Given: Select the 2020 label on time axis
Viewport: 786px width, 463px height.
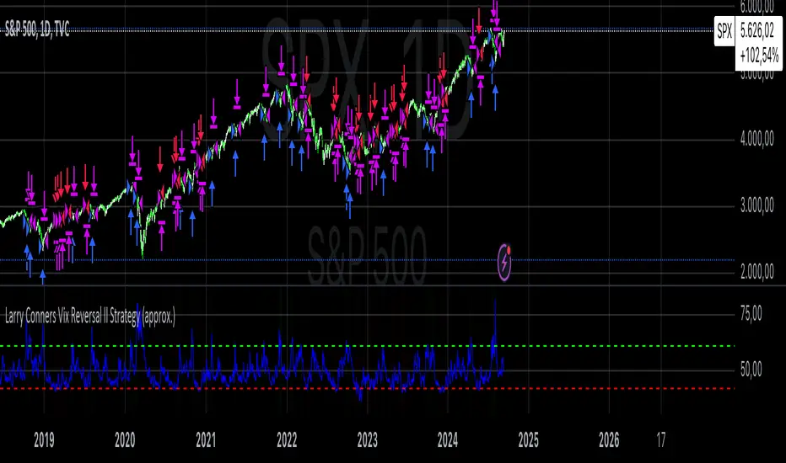Looking at the screenshot, I should (x=125, y=440).
